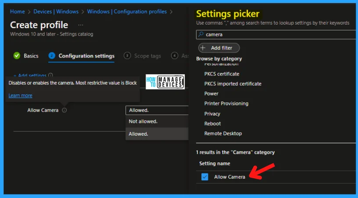Click the Browse by category heading
Viewport: 358px width, 198px height.
click(219, 59)
